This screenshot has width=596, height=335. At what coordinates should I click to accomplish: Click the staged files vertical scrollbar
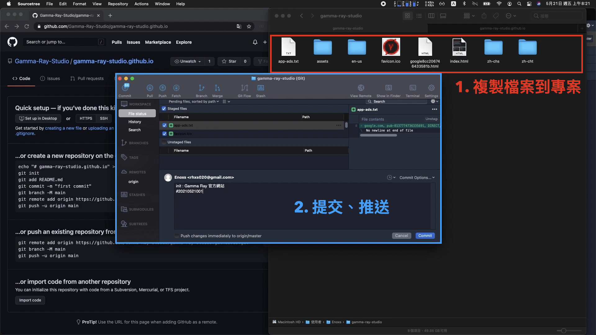pyautogui.click(x=346, y=125)
